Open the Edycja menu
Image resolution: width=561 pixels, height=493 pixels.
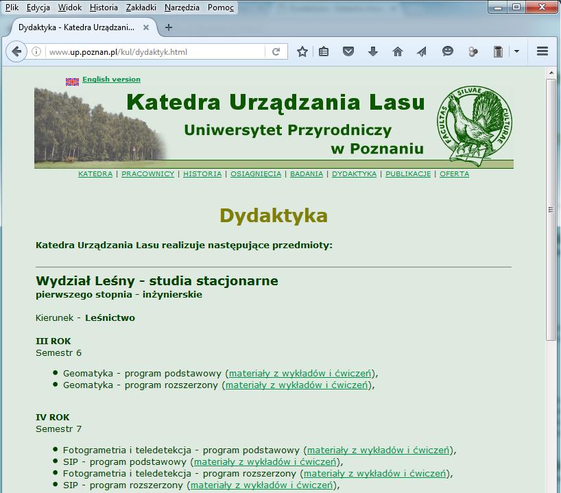pos(38,8)
